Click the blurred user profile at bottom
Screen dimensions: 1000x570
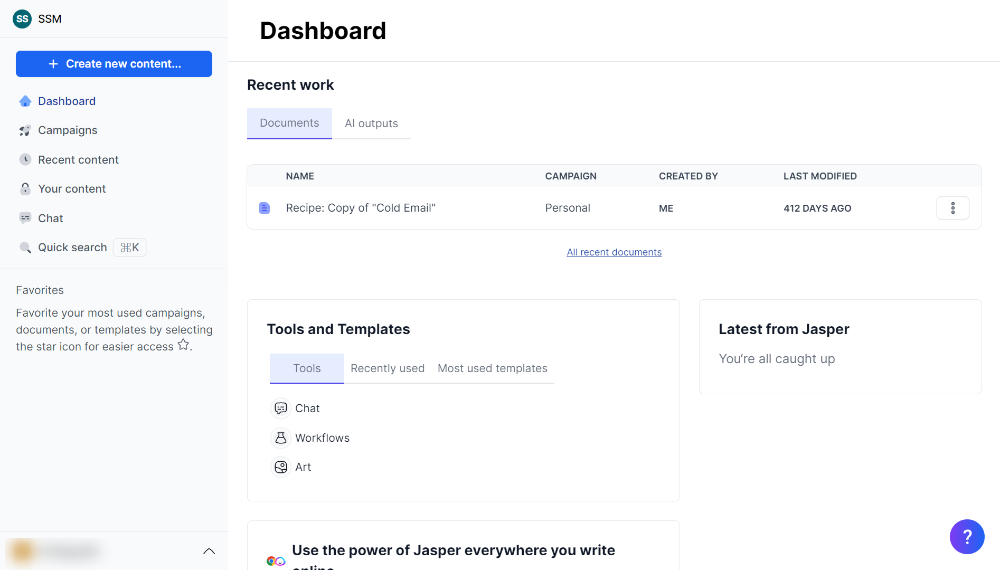55,551
